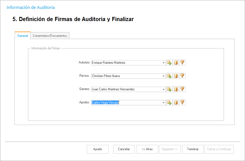The width and height of the screenshot is (245, 161).
Task: Click the filter funnel icon beside Autorizo
Action: pyautogui.click(x=182, y=63)
